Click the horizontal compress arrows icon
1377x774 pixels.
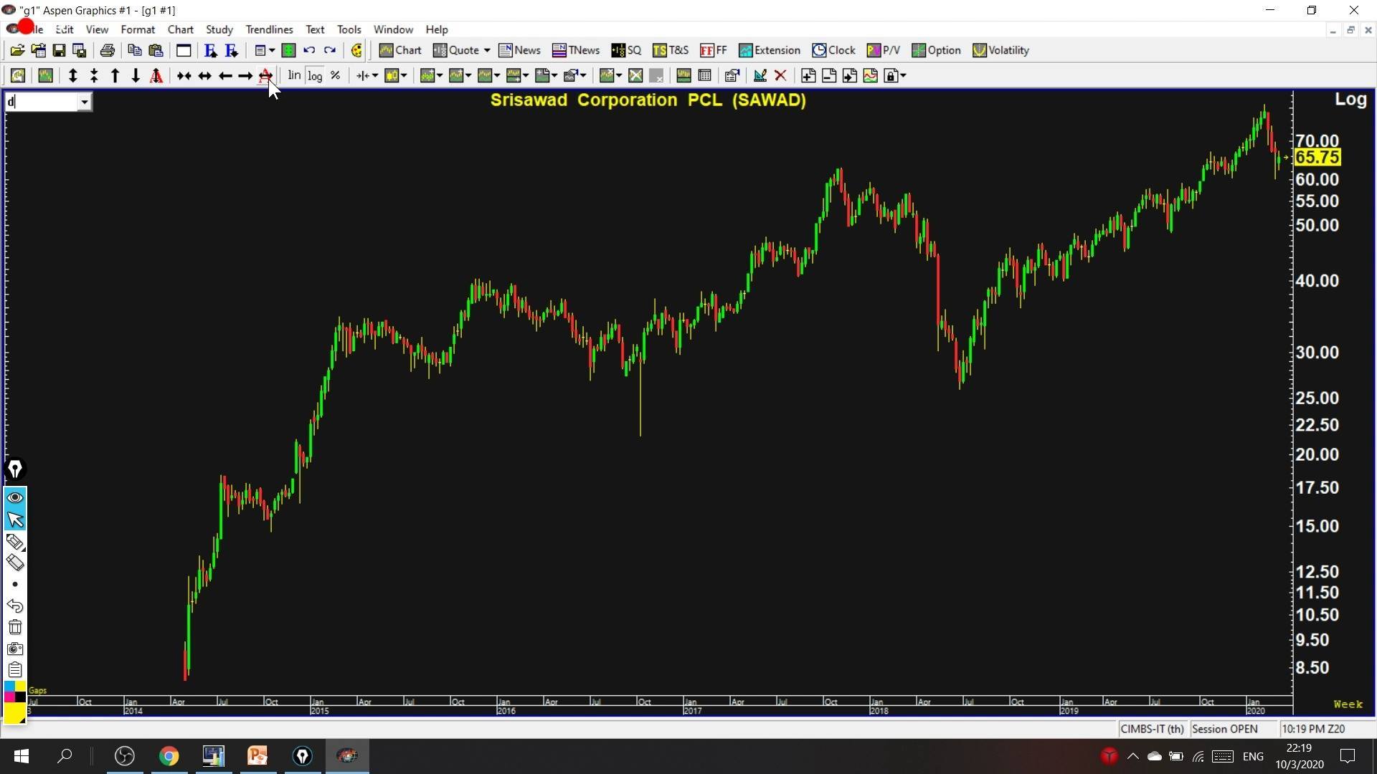pos(184,76)
